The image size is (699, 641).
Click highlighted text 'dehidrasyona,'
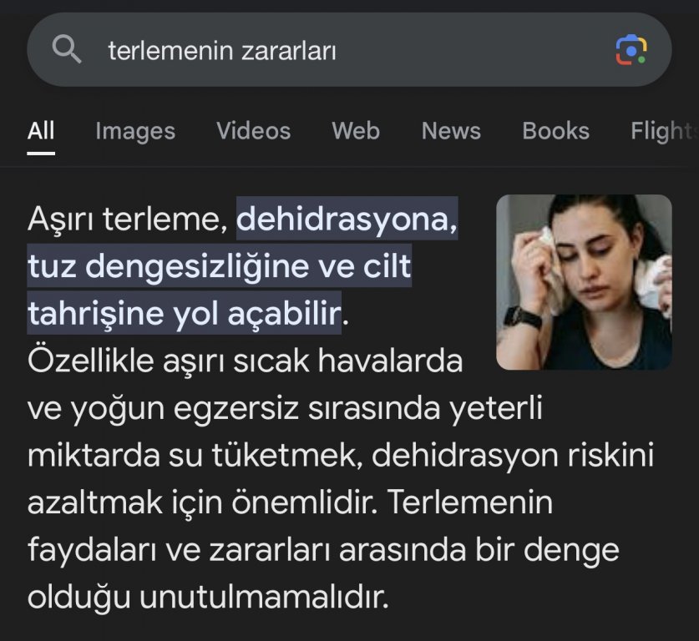(x=347, y=219)
